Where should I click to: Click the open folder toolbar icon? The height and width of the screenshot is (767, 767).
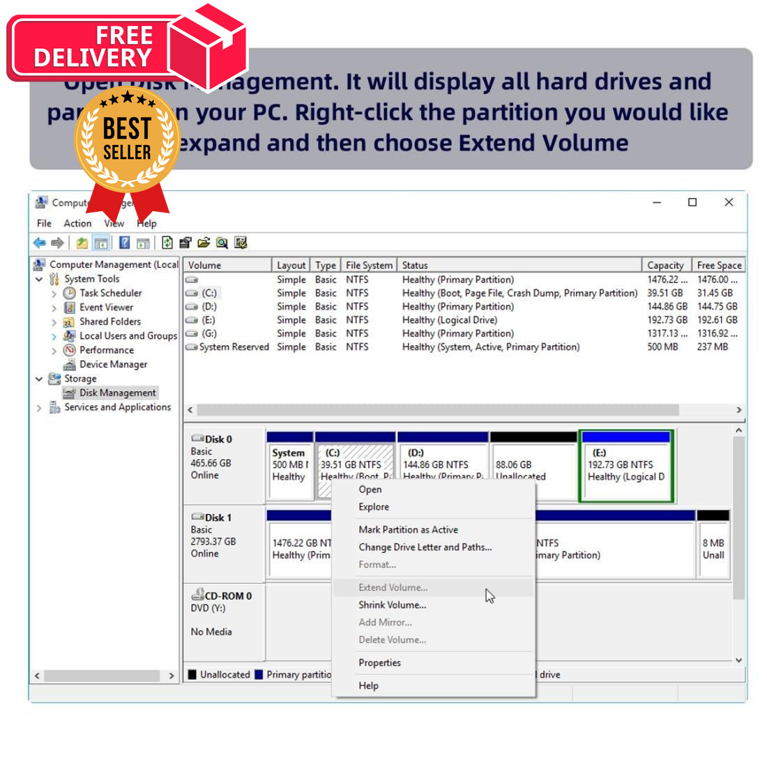pos(204,243)
